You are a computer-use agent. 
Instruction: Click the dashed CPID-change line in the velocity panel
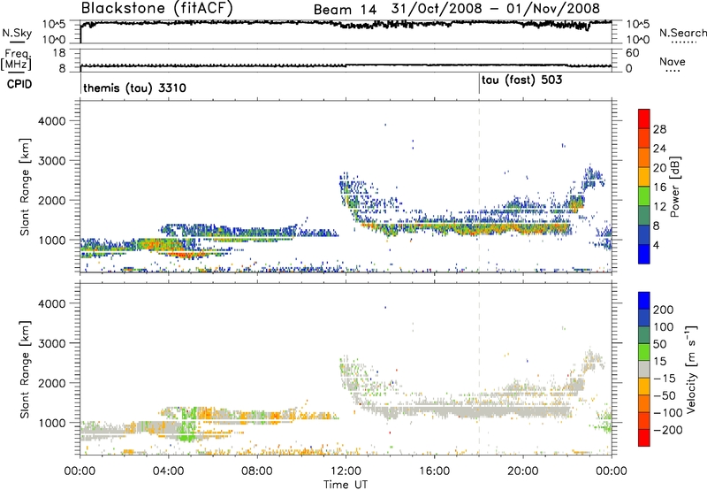[x=479, y=369]
